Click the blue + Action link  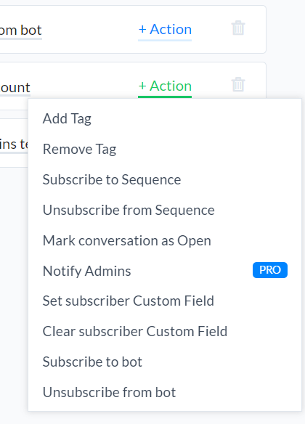(165, 30)
